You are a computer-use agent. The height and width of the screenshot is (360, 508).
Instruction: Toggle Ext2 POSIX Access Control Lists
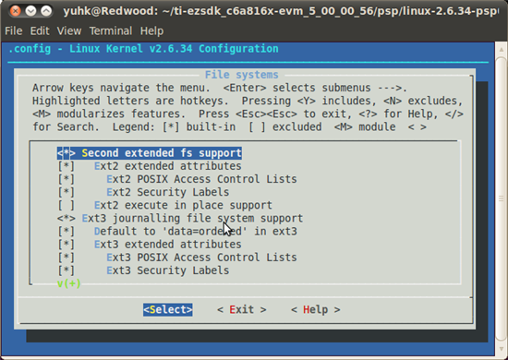tap(177, 179)
